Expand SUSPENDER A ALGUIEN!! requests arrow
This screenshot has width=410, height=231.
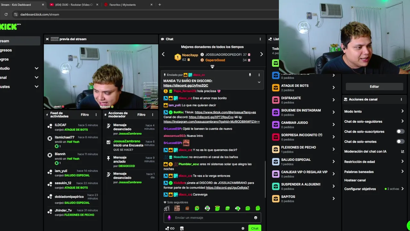[x=333, y=186]
